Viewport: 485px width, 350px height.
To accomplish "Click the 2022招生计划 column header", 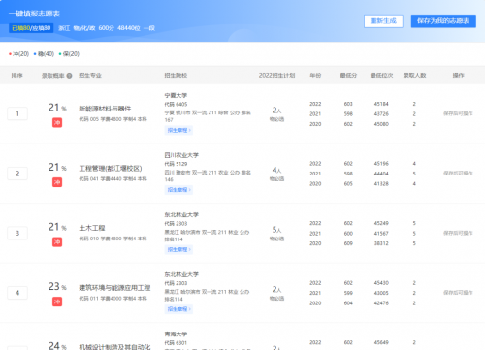I will coord(276,76).
